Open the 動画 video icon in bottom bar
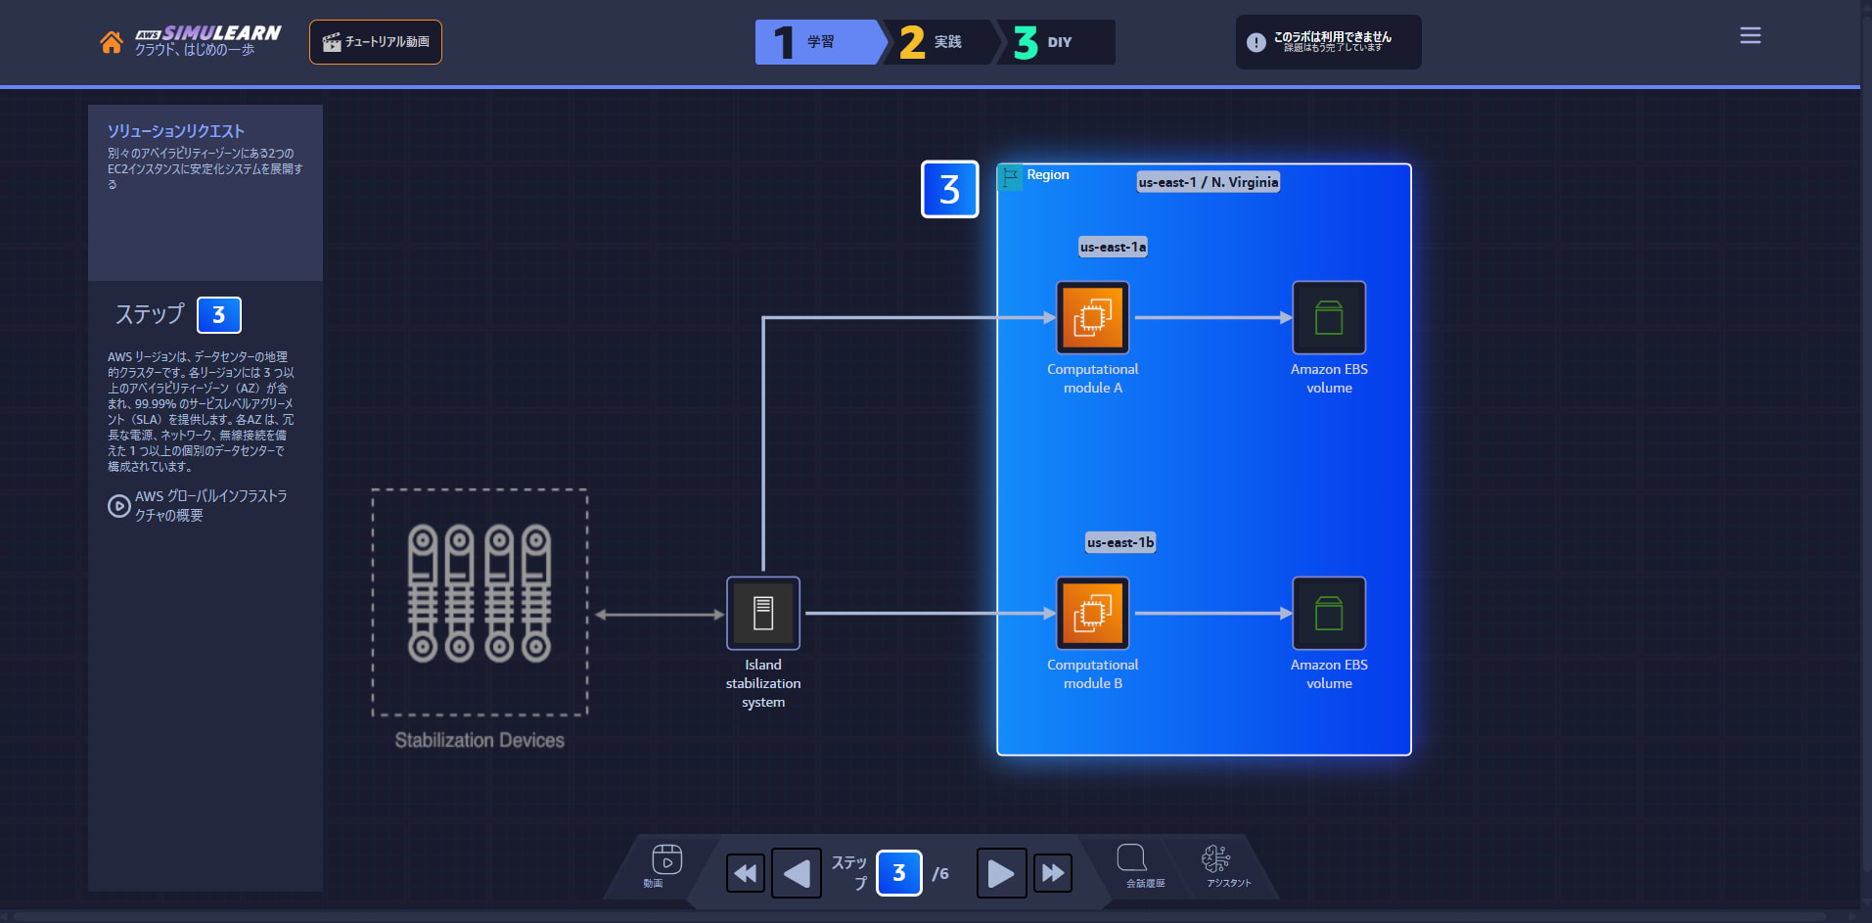Screen dimensions: 1872x923 (666, 865)
